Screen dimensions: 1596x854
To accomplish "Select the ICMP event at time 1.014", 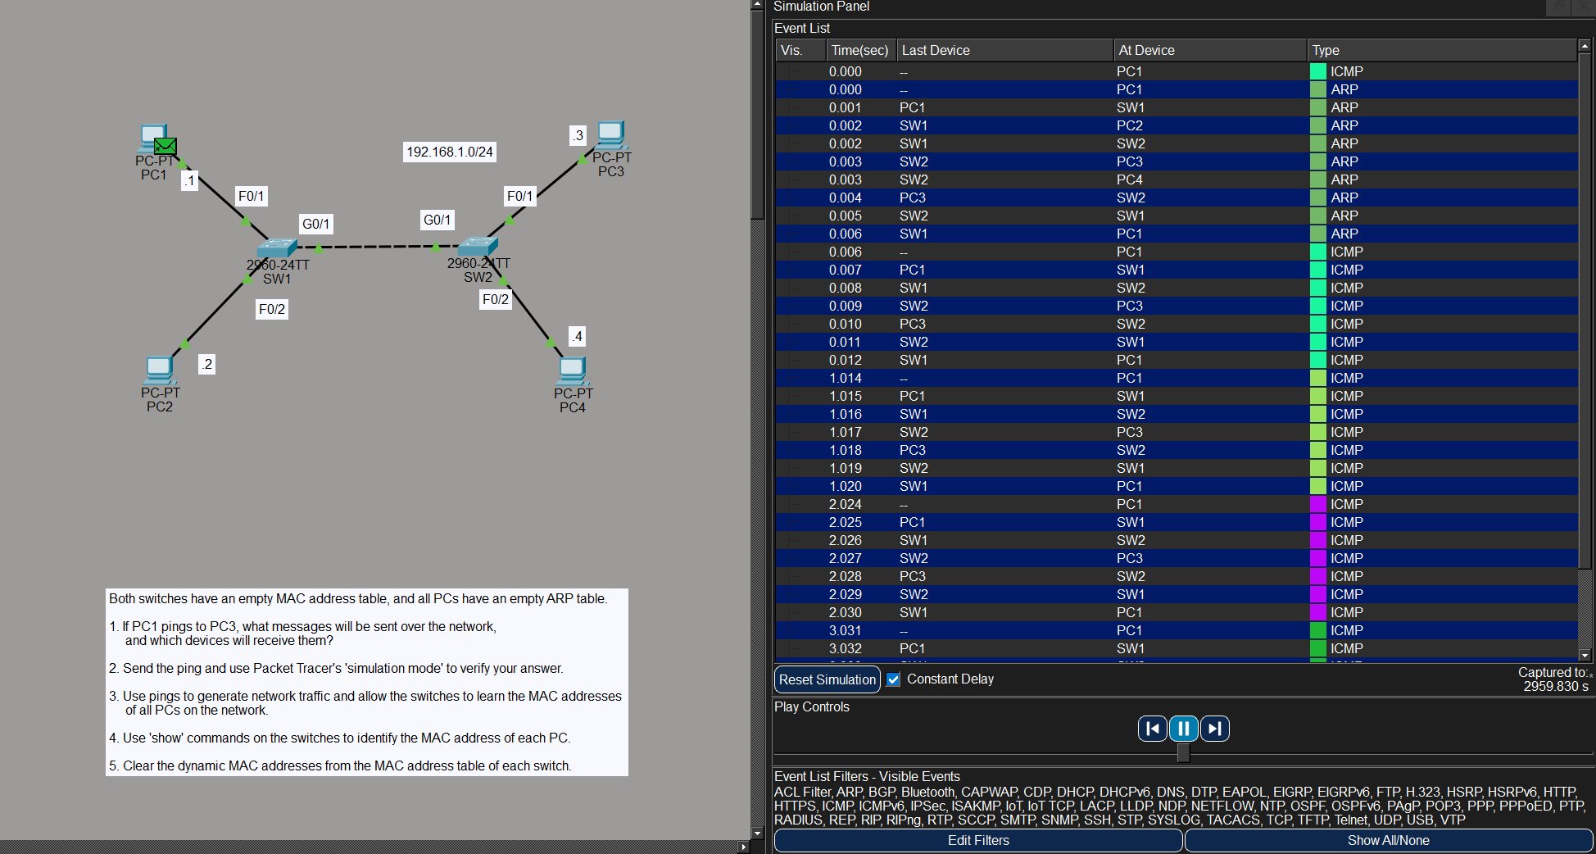I will (x=1177, y=378).
